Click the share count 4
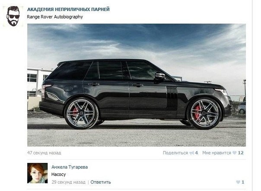Image resolution: width=261 pixels, height=191 pixels. [197, 153]
